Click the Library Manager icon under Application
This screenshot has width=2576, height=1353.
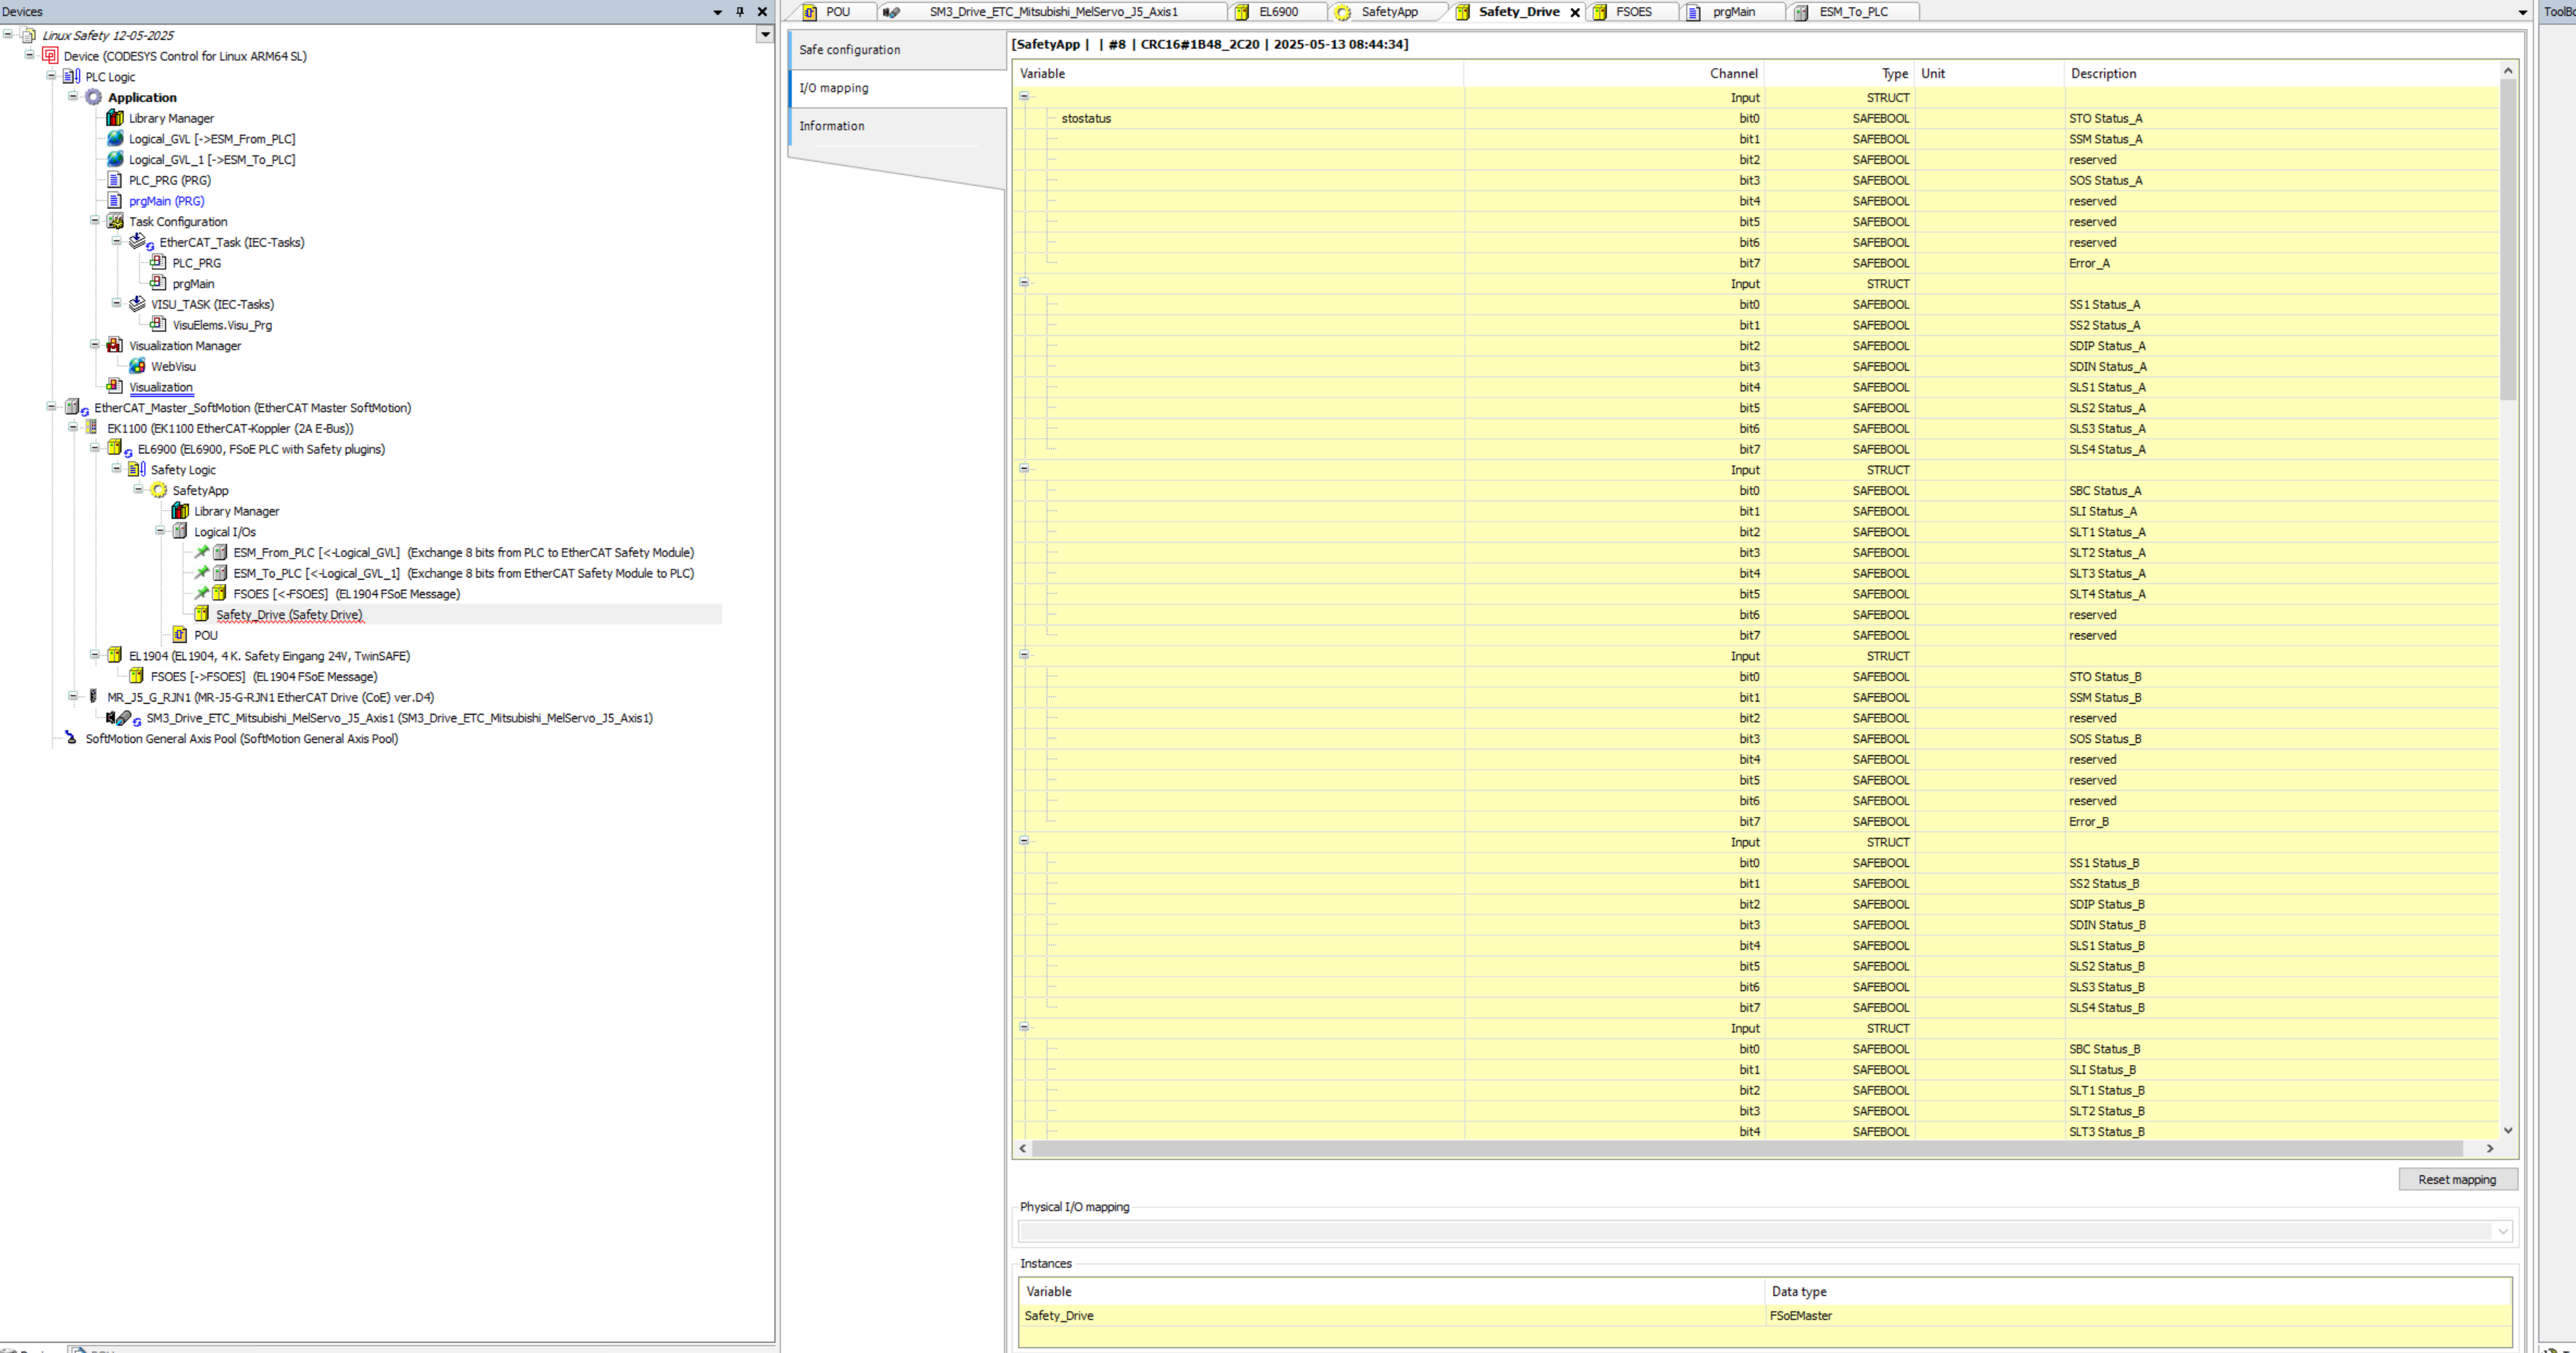pos(115,118)
